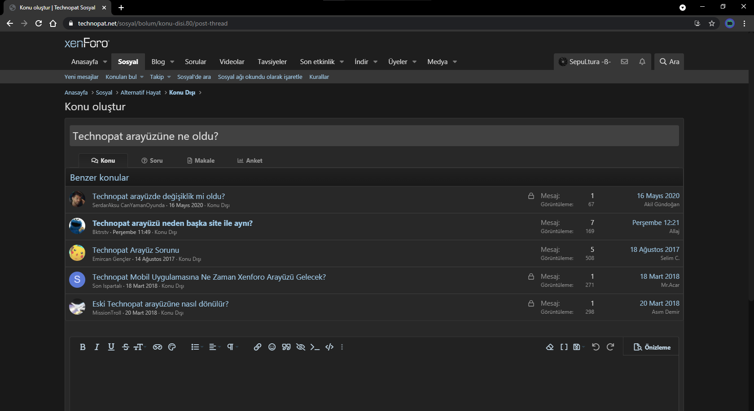The height and width of the screenshot is (411, 754).
Task: Open the Videolar section
Action: 232,62
